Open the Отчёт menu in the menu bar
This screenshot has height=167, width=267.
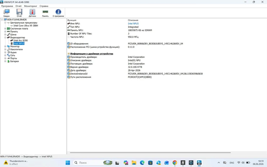(19, 6)
